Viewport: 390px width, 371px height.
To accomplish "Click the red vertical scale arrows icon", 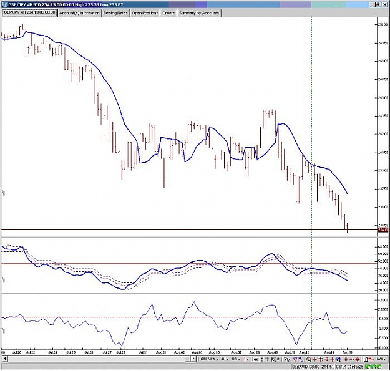I will (x=346, y=359).
